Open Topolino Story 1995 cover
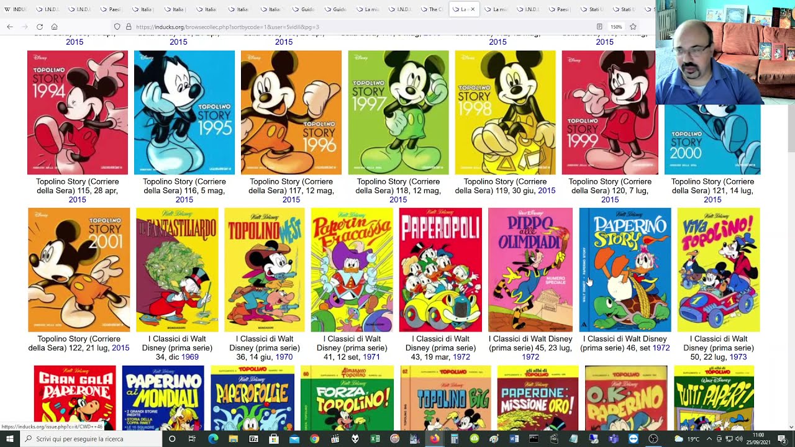Image resolution: width=795 pixels, height=447 pixels. click(x=184, y=112)
